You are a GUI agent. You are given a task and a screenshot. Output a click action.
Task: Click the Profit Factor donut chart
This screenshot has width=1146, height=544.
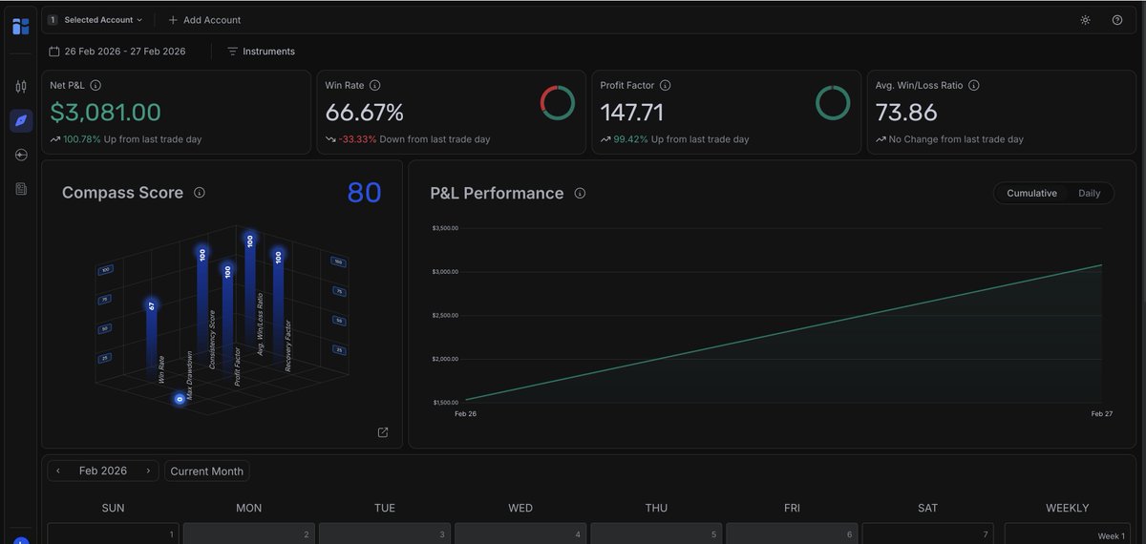coord(833,103)
